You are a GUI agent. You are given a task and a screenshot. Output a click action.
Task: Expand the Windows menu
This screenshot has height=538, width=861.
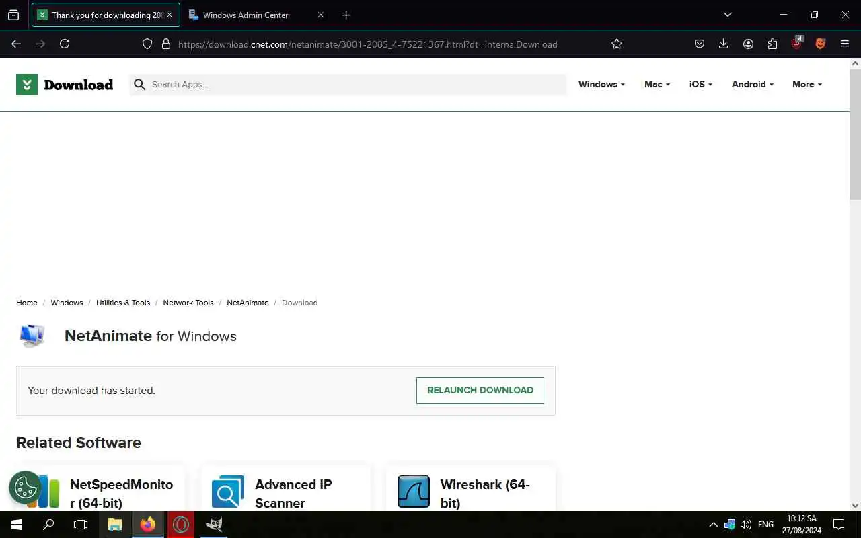(x=601, y=84)
